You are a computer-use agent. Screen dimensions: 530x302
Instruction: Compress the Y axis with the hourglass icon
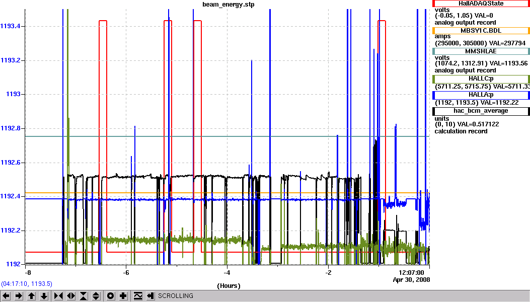pos(84,296)
